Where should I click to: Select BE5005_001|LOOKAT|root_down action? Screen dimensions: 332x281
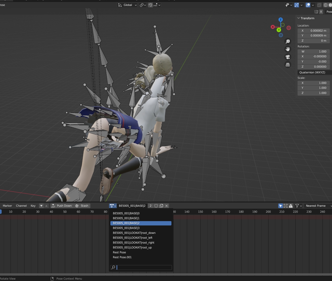coord(134,233)
